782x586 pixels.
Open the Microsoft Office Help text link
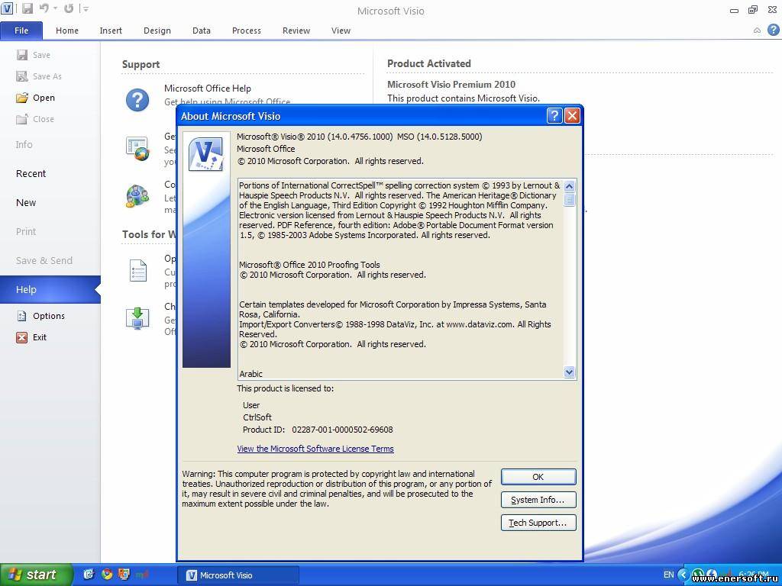[208, 89]
